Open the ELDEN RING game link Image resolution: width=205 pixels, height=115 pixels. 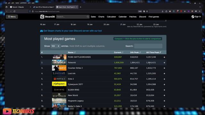point(73,90)
